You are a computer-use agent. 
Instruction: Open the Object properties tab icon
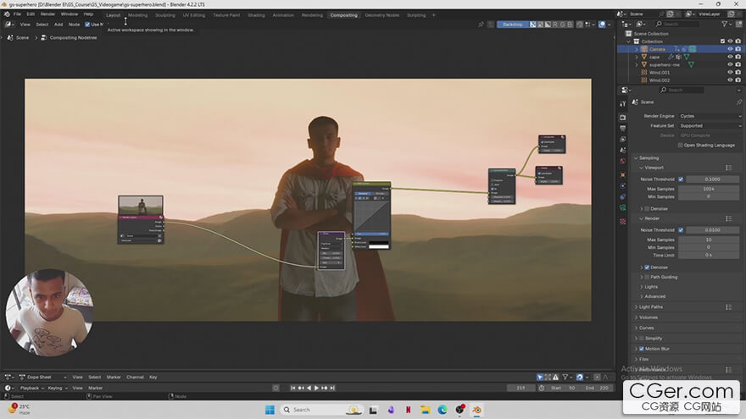point(623,175)
